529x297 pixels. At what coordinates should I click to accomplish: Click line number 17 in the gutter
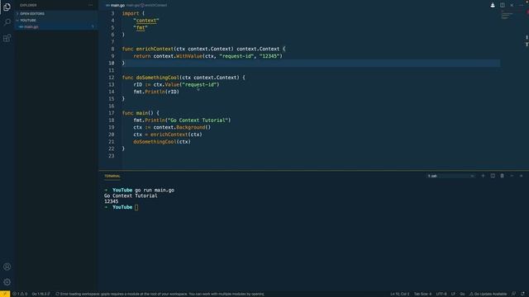[x=112, y=113]
